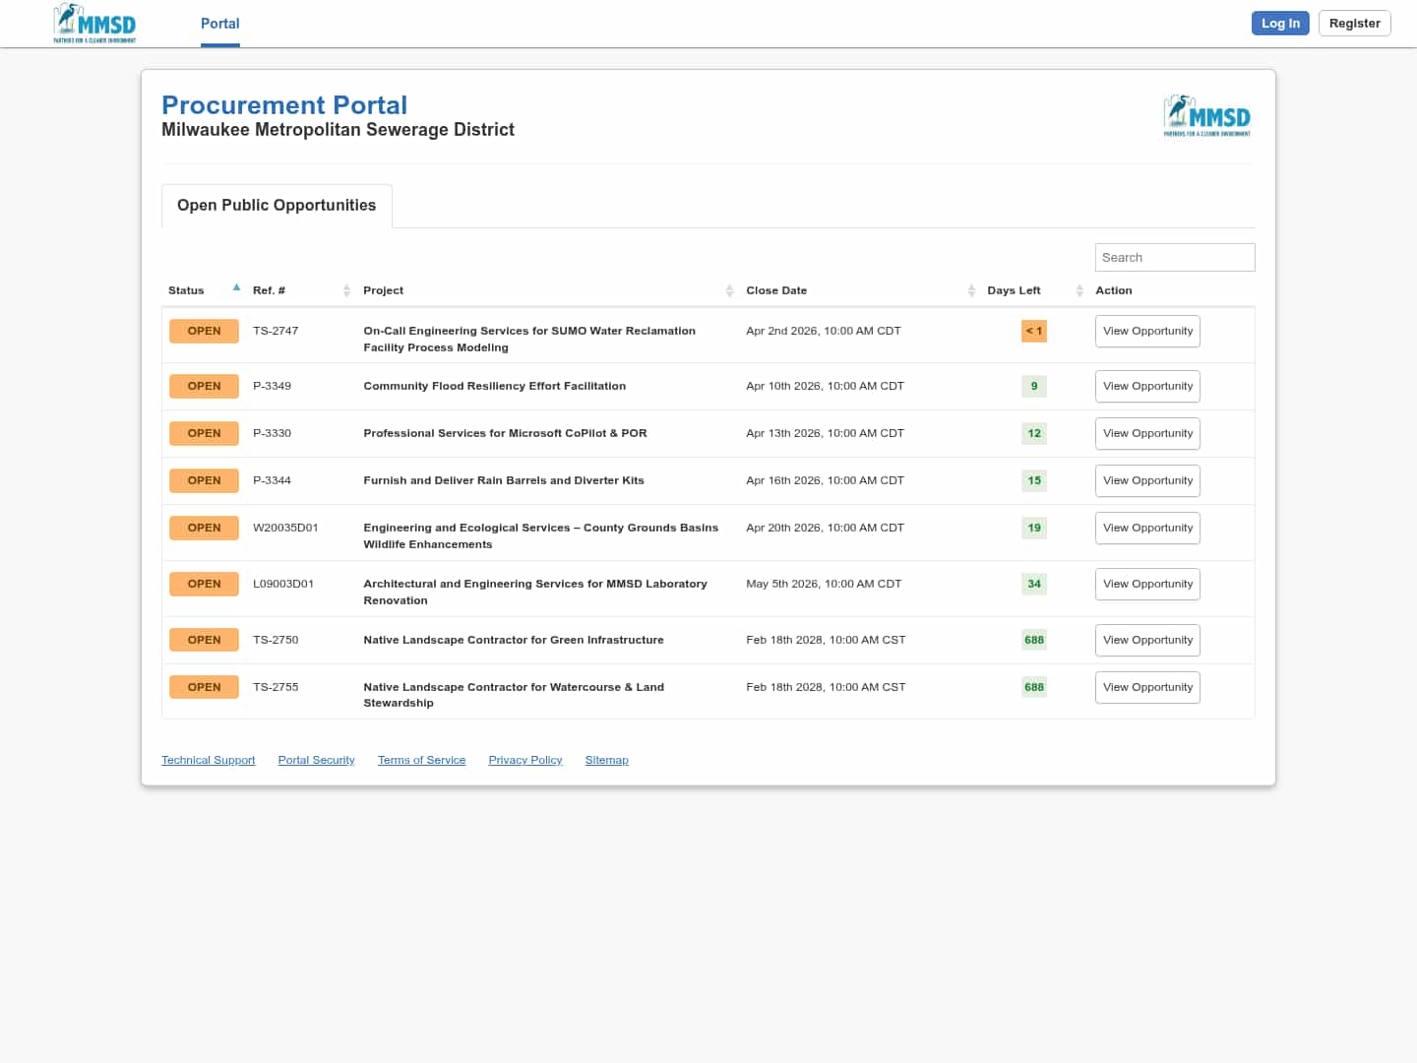This screenshot has height=1063, width=1417.
Task: Focus the Search input field
Action: [1174, 258]
